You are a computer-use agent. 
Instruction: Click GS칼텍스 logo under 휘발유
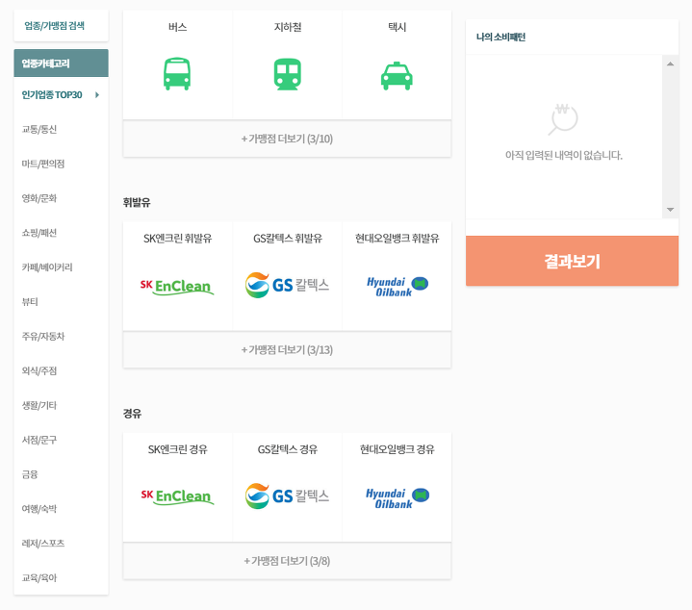click(287, 286)
